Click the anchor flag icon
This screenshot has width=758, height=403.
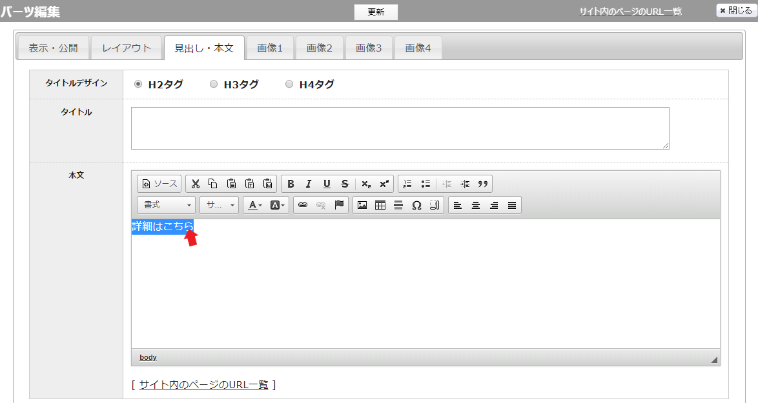coord(339,205)
